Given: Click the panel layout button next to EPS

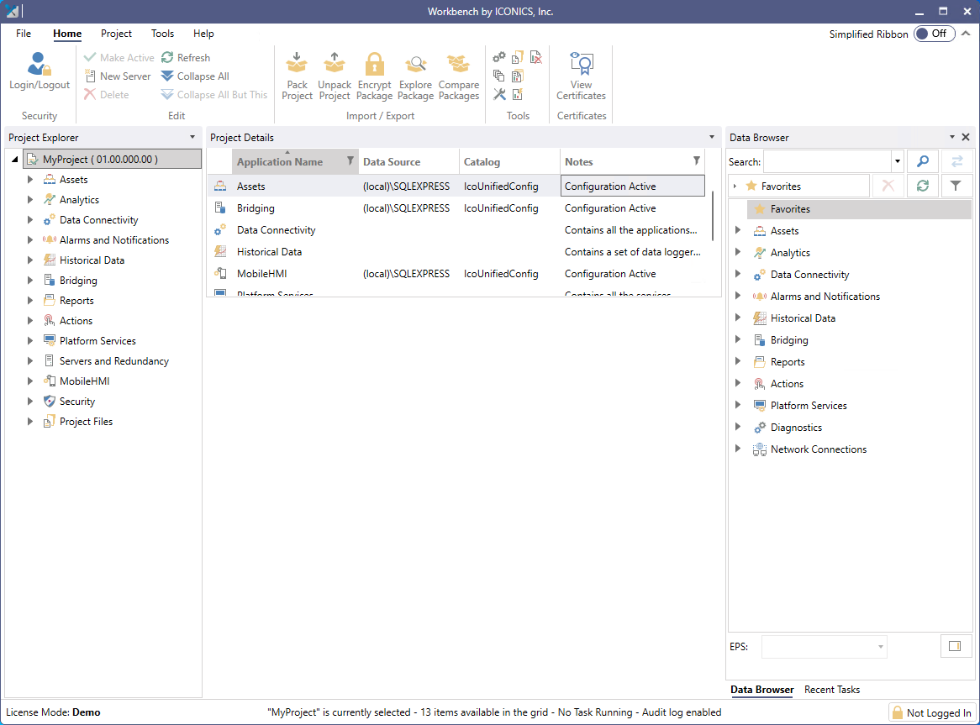Looking at the screenshot, I should [x=955, y=646].
